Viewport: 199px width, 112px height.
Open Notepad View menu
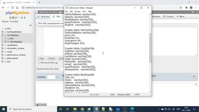(84, 12)
